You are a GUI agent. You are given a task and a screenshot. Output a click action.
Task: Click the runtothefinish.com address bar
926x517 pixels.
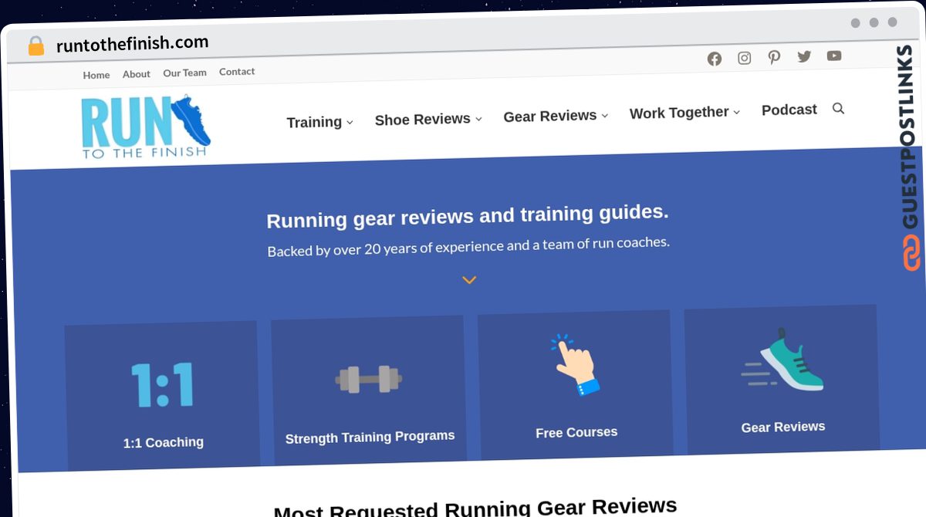point(132,44)
